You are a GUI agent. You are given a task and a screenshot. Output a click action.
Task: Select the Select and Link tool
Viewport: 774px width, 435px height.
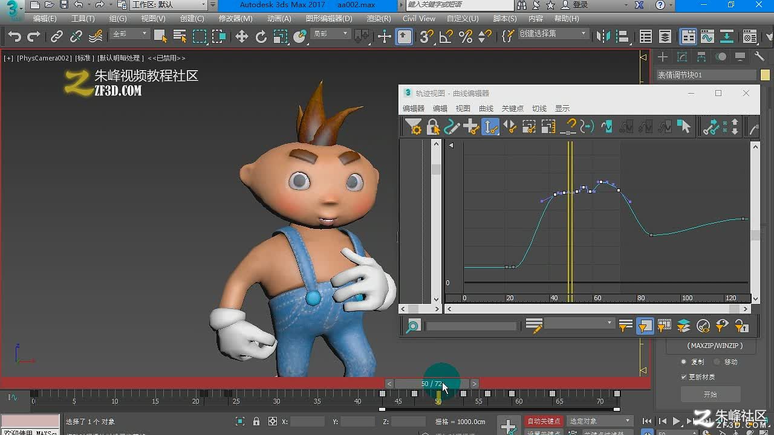point(57,37)
